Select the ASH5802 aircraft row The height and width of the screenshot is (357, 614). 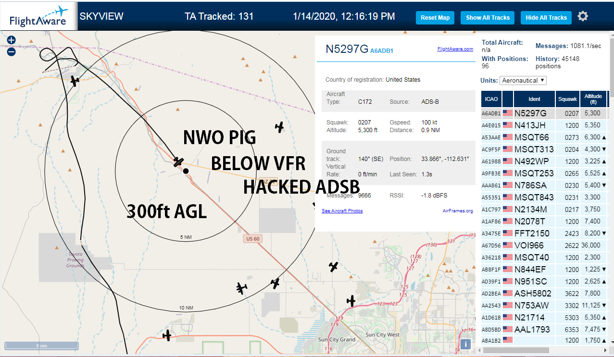pyautogui.click(x=544, y=294)
